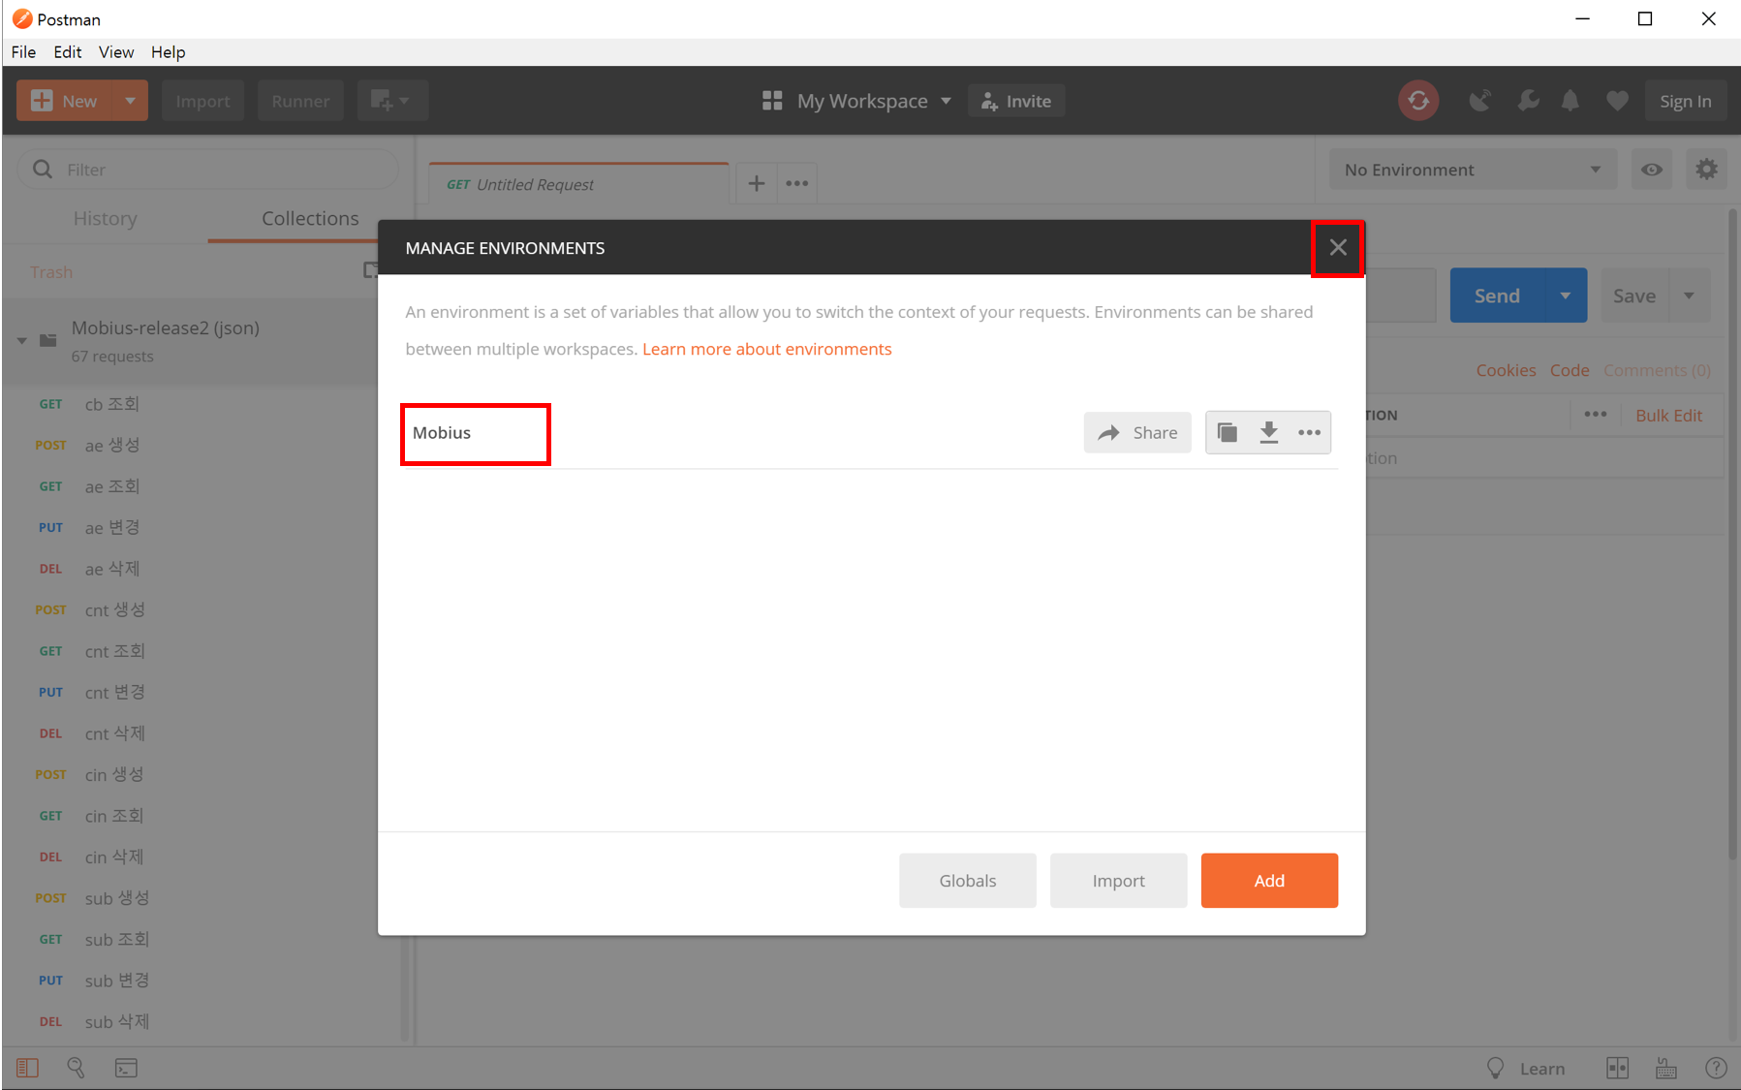Duplicate the Mobius environment
1741x1090 pixels.
(x=1228, y=432)
